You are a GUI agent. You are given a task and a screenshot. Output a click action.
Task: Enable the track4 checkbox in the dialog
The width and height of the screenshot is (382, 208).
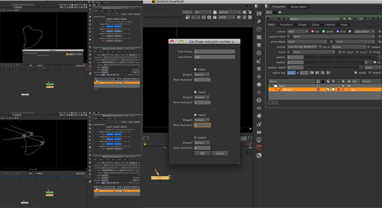[195, 138]
